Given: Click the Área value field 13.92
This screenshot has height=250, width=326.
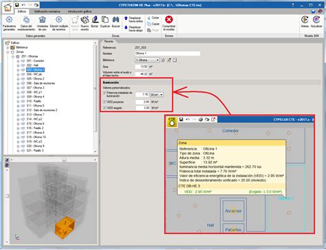Looking at the screenshot, I should pos(142,67).
